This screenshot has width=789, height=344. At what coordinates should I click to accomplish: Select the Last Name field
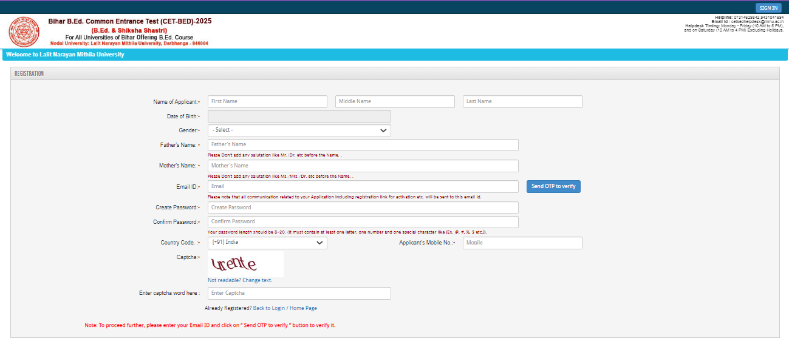pyautogui.click(x=522, y=101)
